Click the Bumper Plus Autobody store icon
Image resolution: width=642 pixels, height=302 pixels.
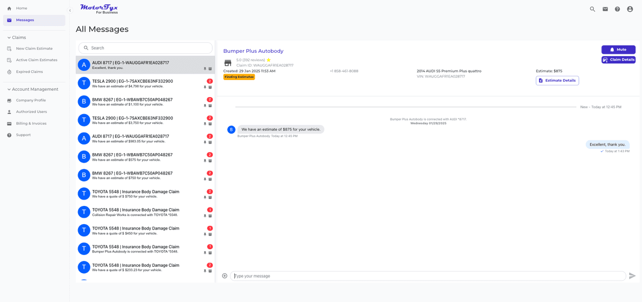[x=228, y=63]
